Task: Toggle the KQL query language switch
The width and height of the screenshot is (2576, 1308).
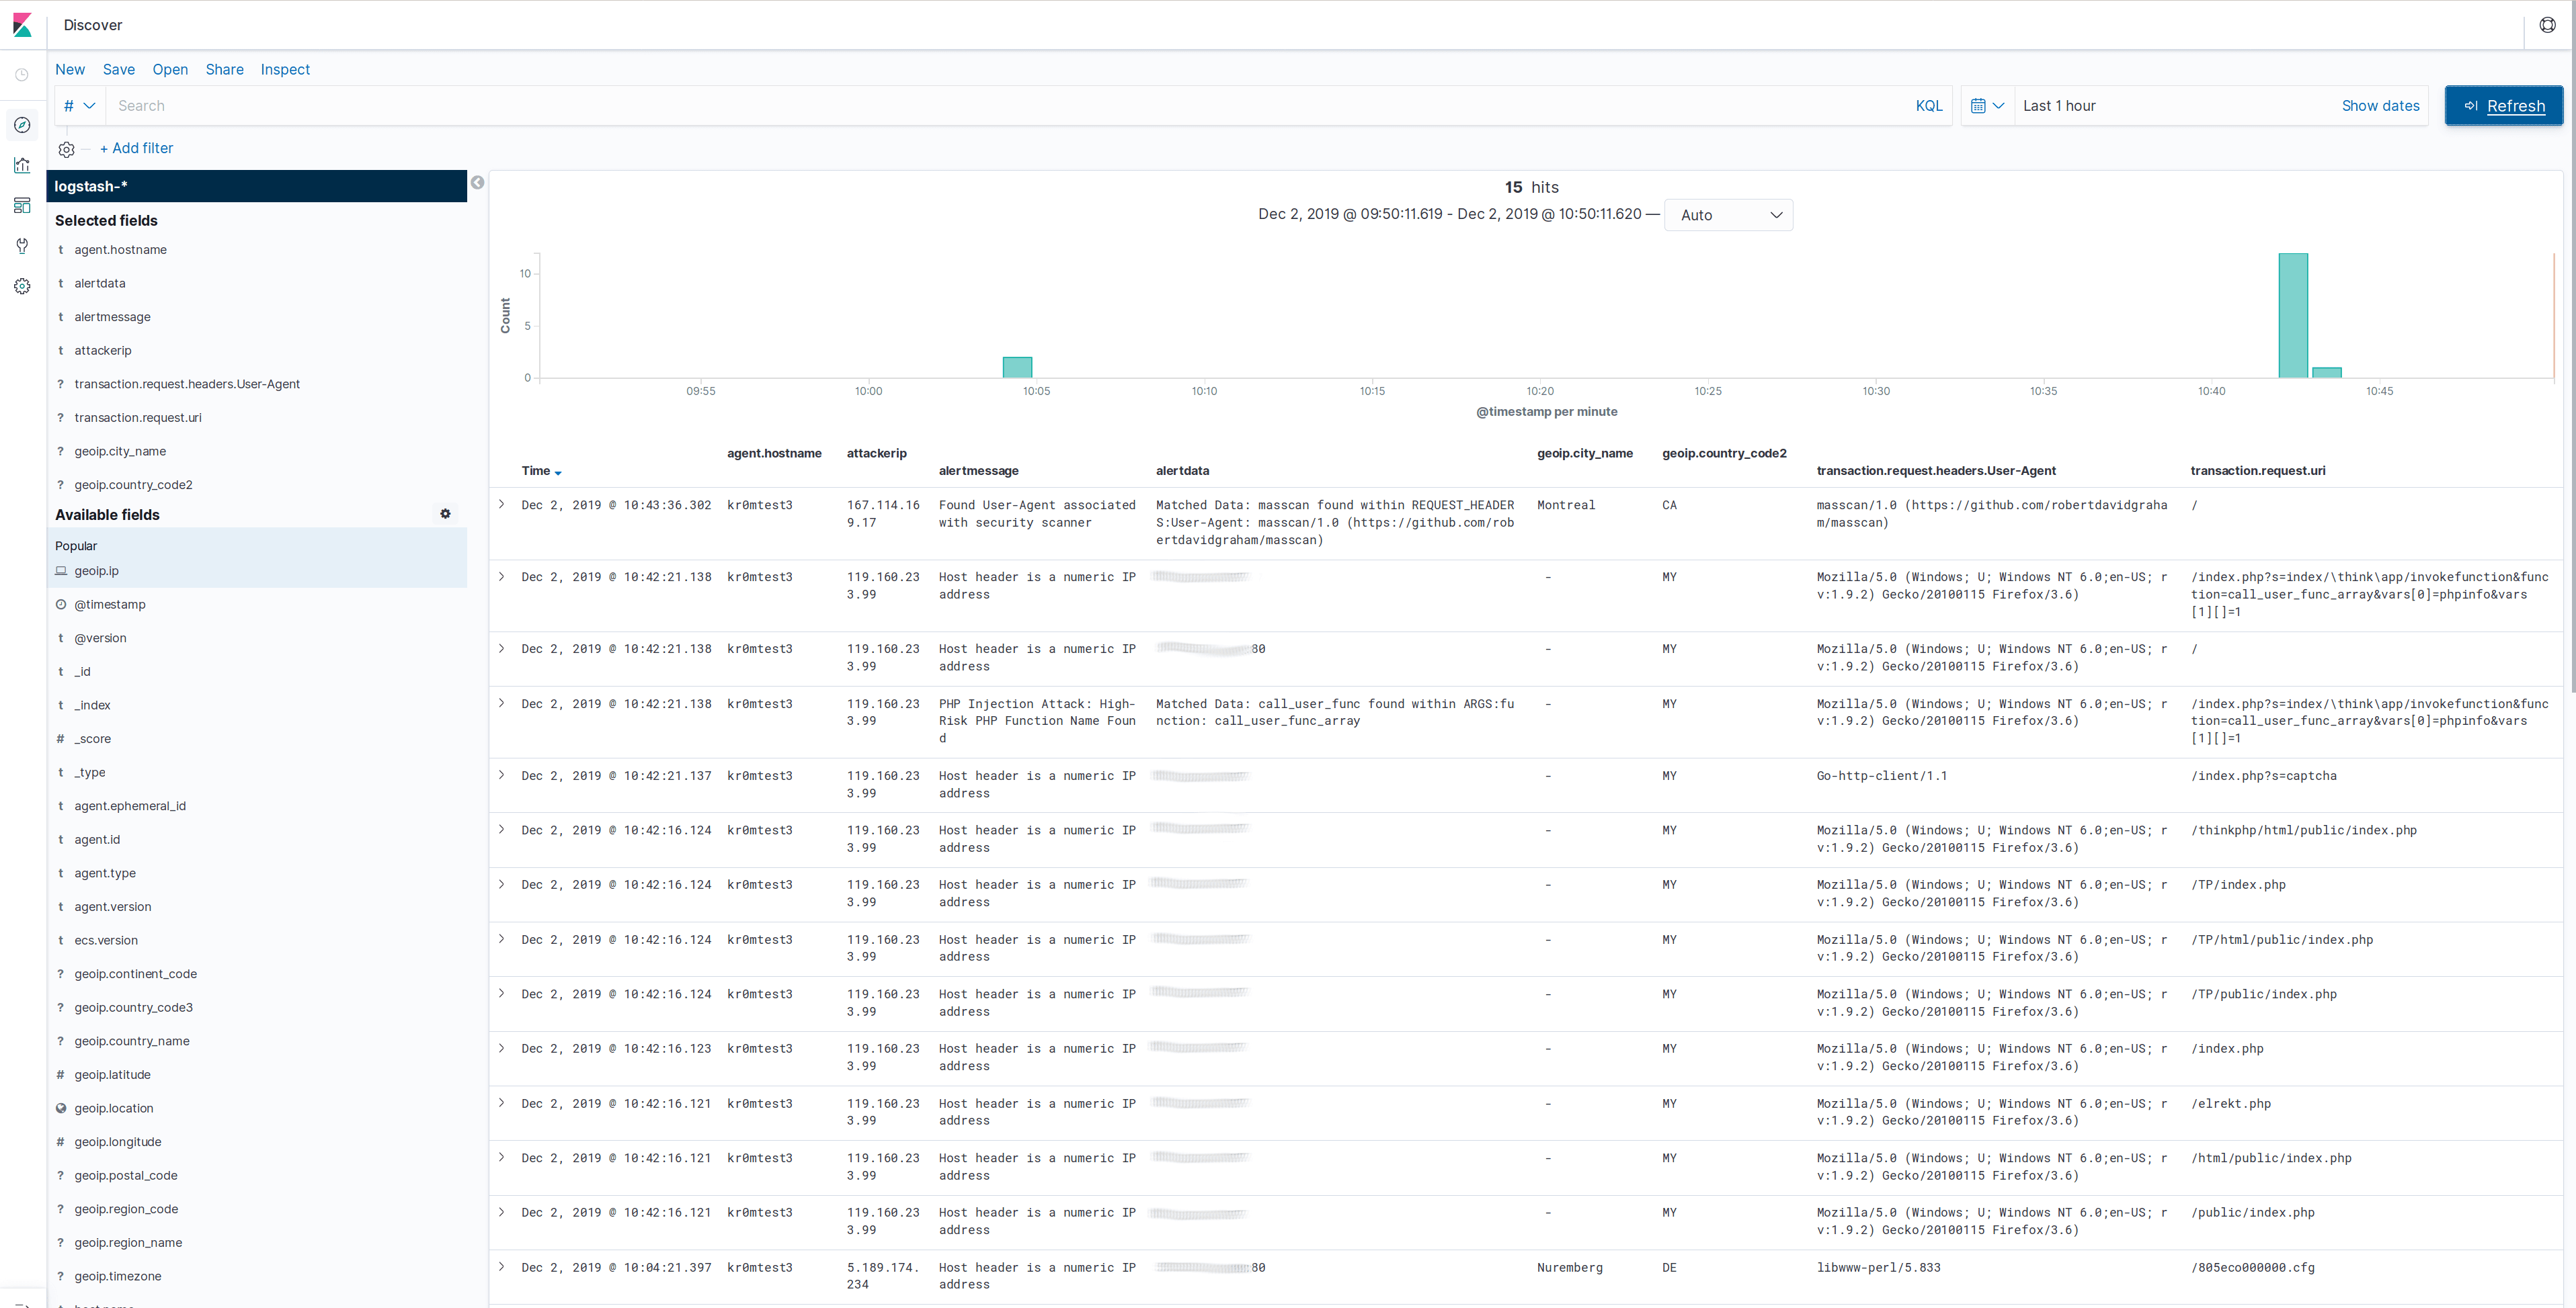Action: click(1928, 106)
